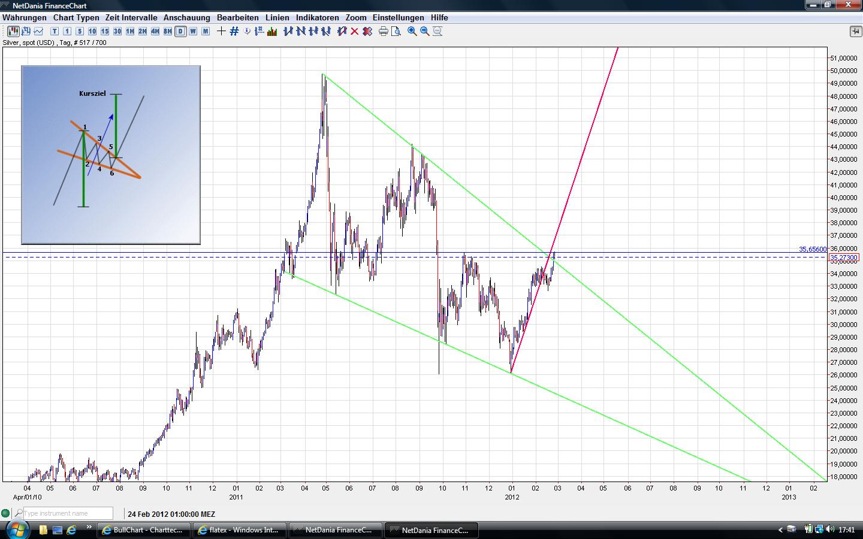This screenshot has width=863, height=539.
Task: Click the zoom out magnifier icon
Action: click(x=425, y=31)
